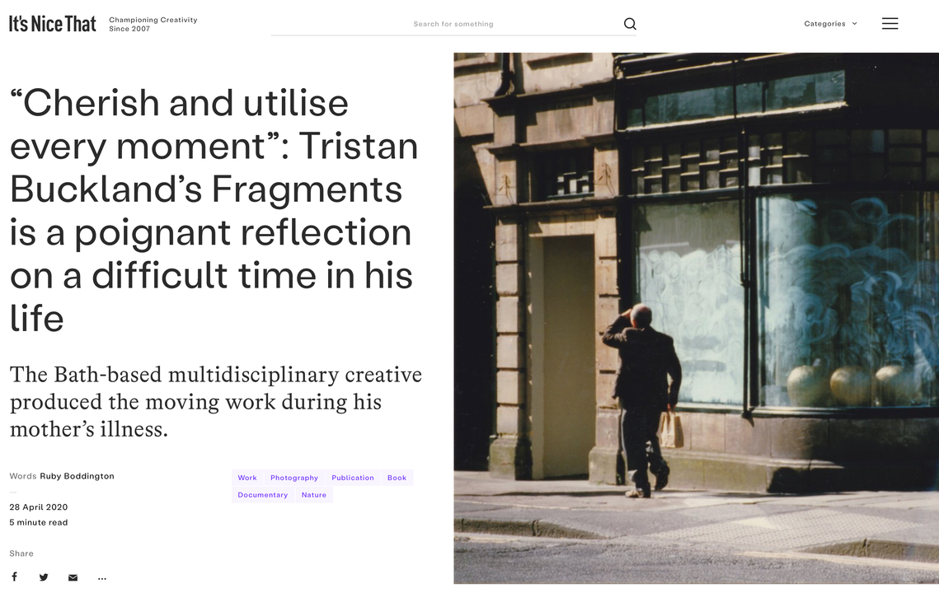Share article via Twitter icon
The height and width of the screenshot is (593, 939).
tap(44, 577)
